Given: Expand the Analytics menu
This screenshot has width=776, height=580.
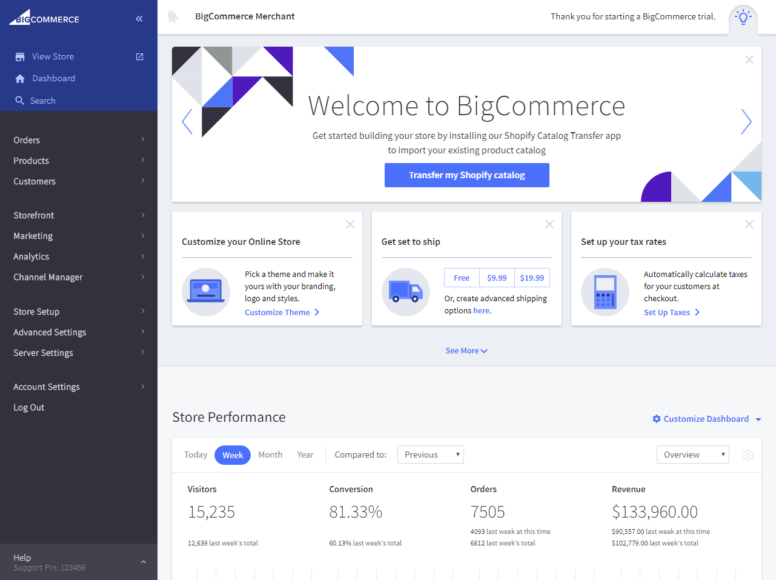Looking at the screenshot, I should pos(79,256).
